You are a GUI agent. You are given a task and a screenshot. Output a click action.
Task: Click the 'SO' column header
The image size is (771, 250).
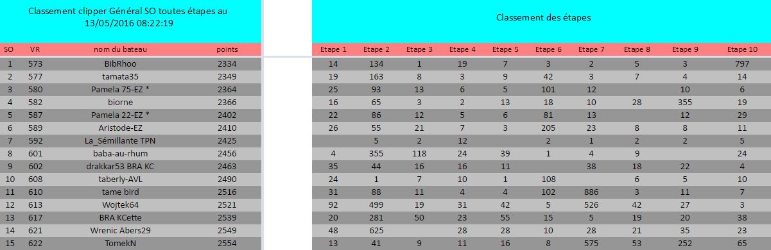9,49
